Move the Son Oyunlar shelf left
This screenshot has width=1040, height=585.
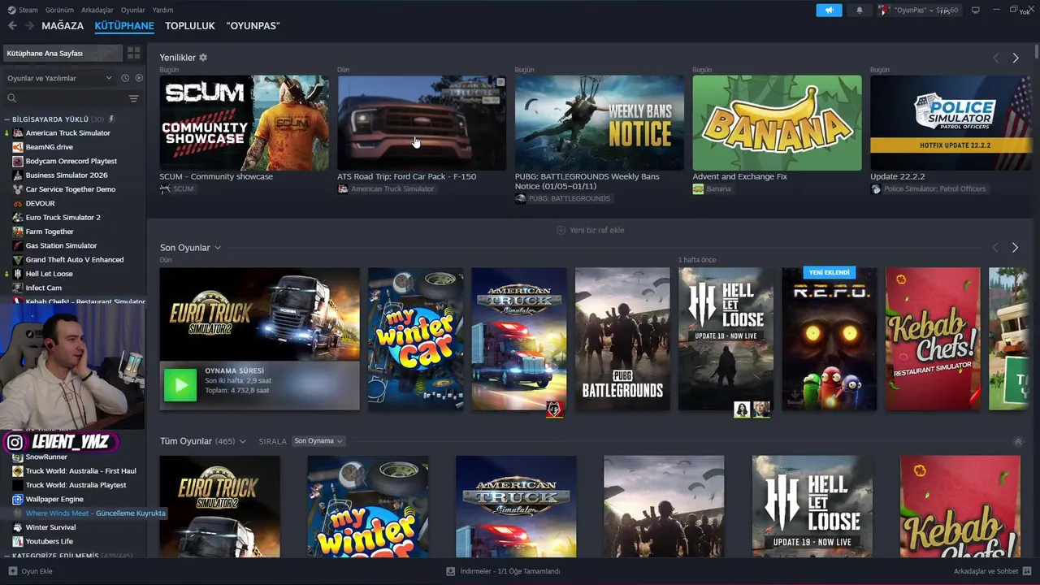[995, 248]
